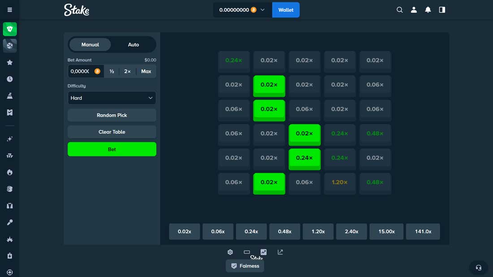Screen dimensions: 493x277
Task: Open the user profile icon
Action: click(414, 10)
